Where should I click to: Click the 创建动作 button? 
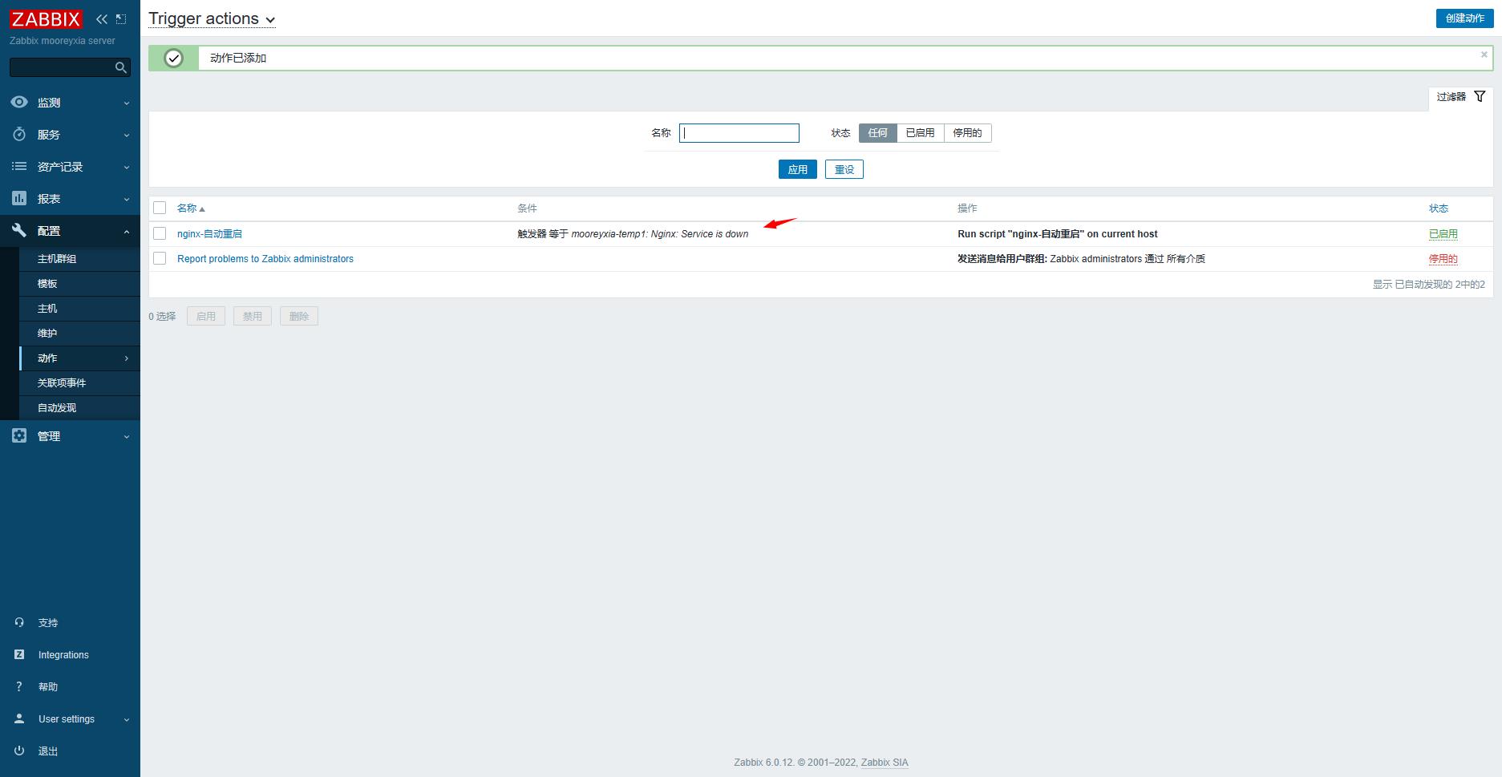(1464, 18)
